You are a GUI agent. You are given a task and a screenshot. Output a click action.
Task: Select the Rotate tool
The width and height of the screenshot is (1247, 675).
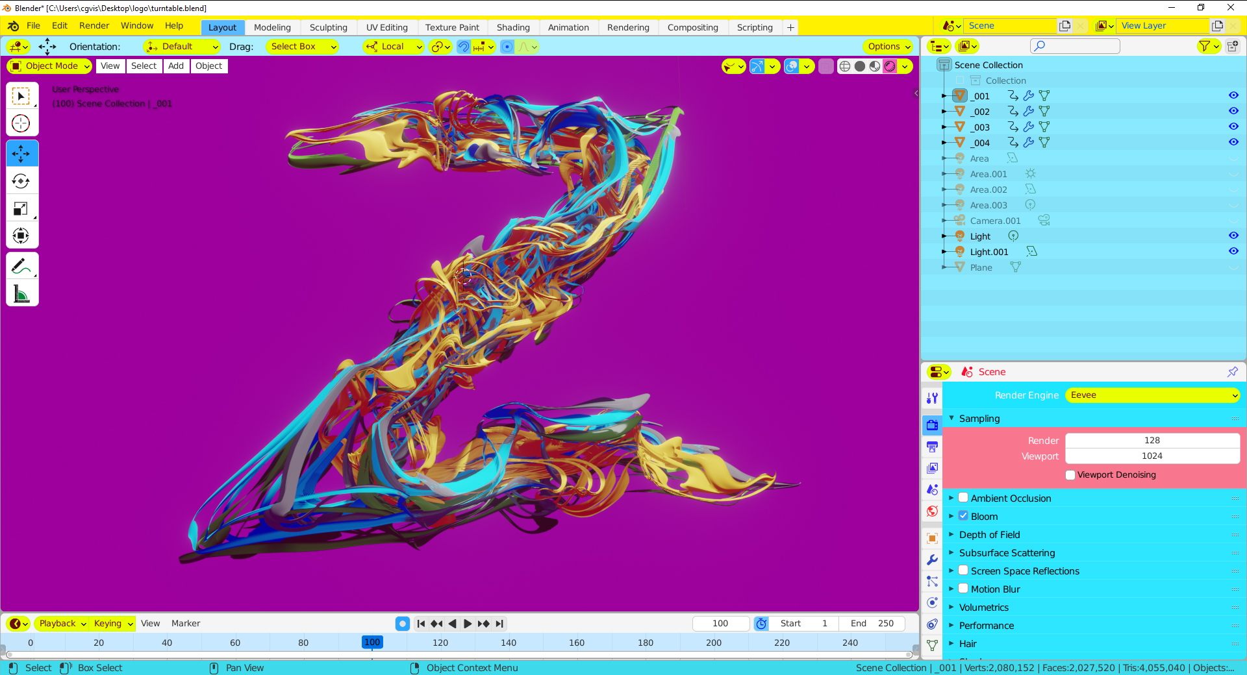[x=21, y=181]
